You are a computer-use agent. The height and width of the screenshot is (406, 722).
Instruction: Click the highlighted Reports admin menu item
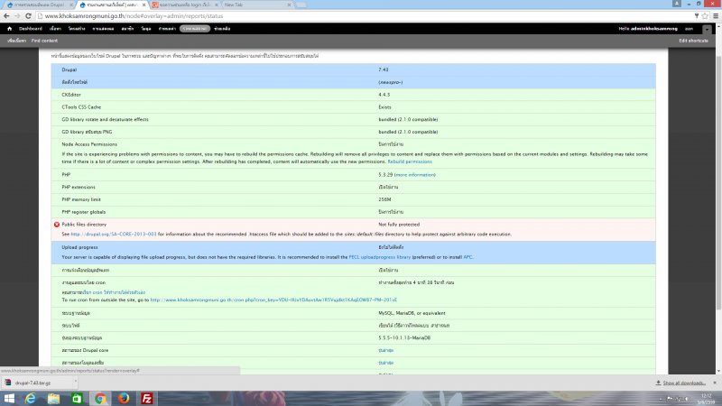[195, 29]
